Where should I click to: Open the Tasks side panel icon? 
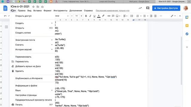[187, 34]
